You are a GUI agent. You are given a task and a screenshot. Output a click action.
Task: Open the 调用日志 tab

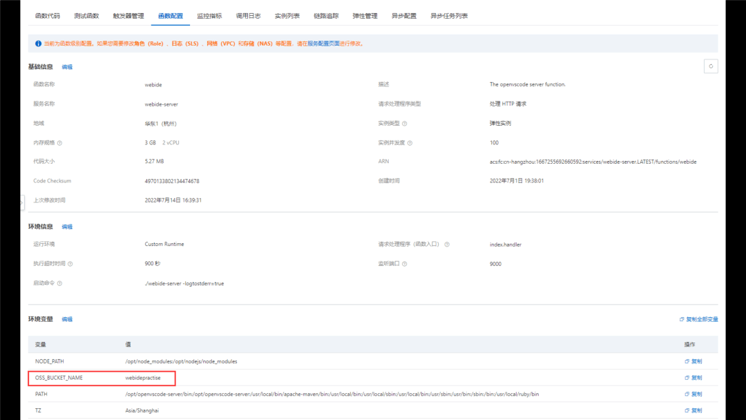point(249,16)
